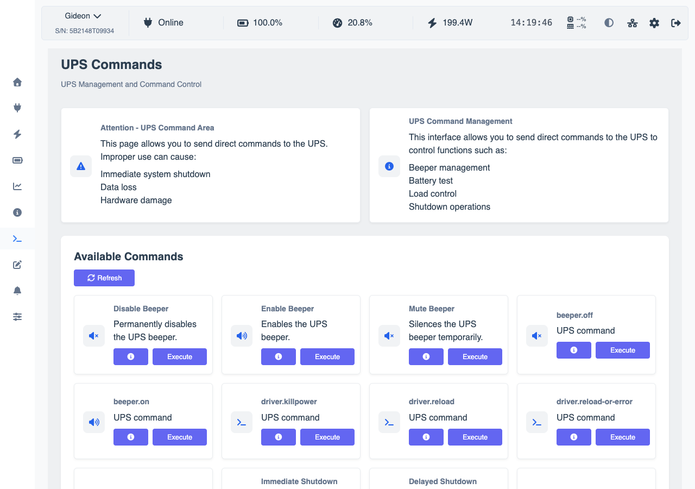This screenshot has width=695, height=489.
Task: Execute the driver.reload-or-error command
Action: coord(623,437)
